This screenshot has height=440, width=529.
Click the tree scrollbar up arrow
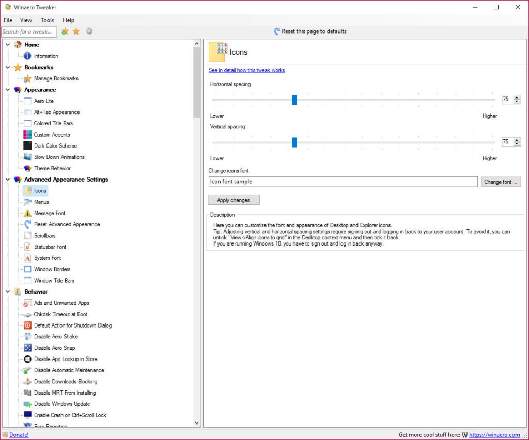point(197,43)
